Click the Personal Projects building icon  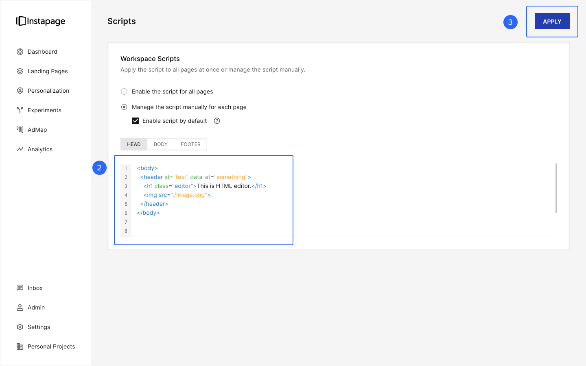(20, 346)
